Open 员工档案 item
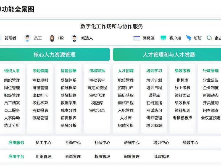 (x=12, y=103)
